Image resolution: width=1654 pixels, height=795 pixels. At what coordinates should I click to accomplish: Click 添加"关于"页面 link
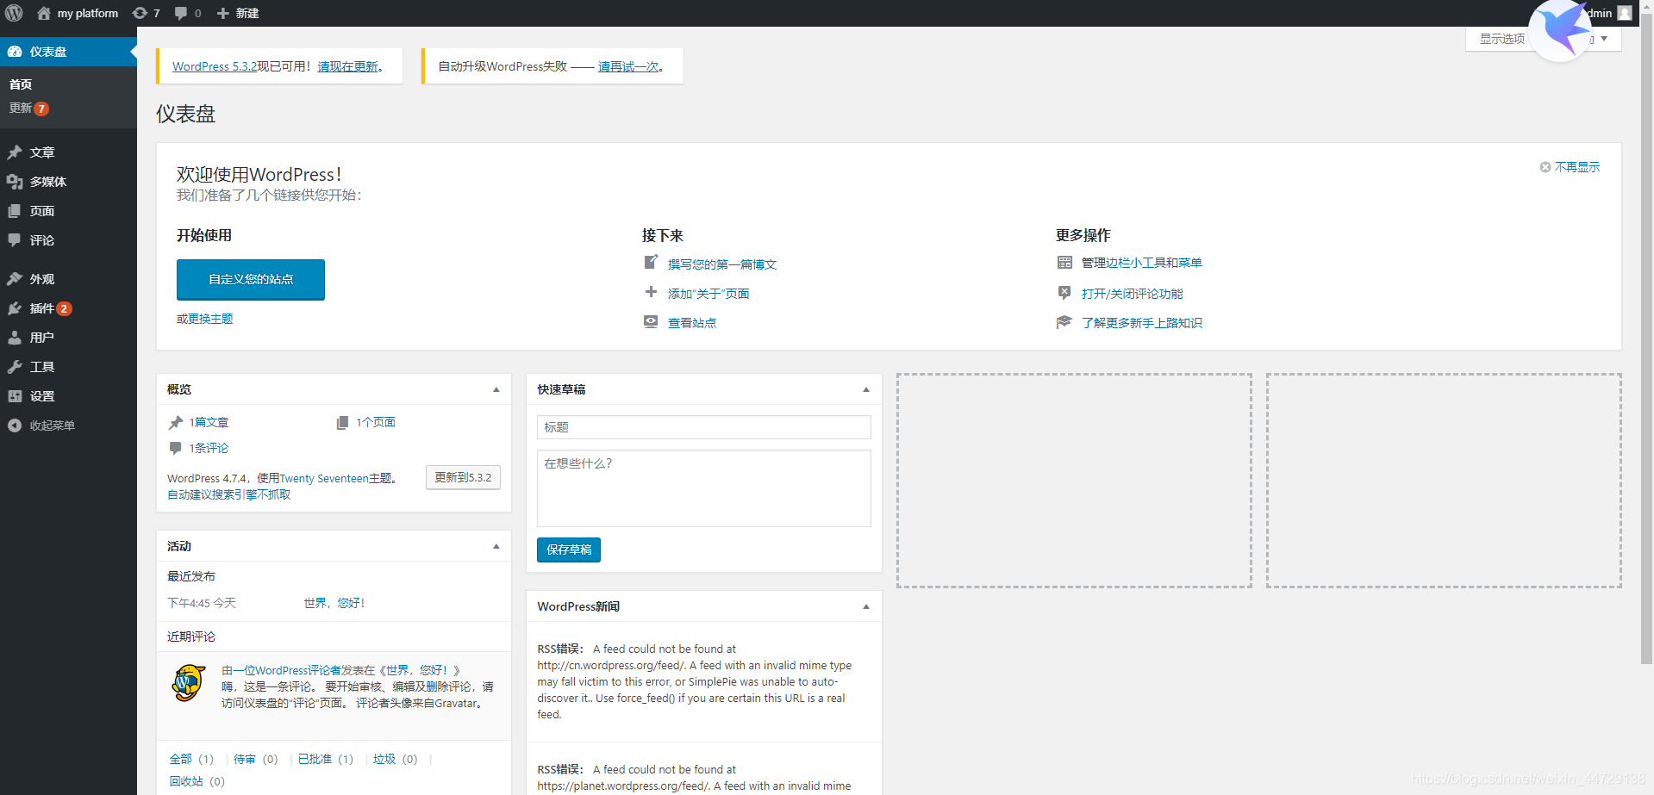[708, 294]
